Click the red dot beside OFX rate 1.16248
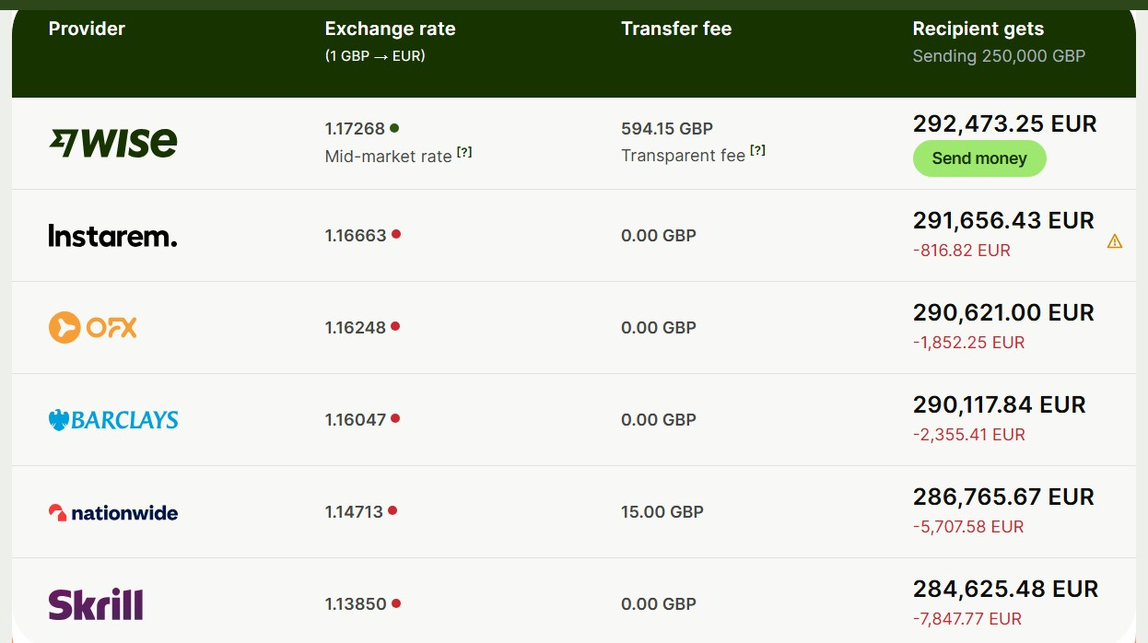 395,326
